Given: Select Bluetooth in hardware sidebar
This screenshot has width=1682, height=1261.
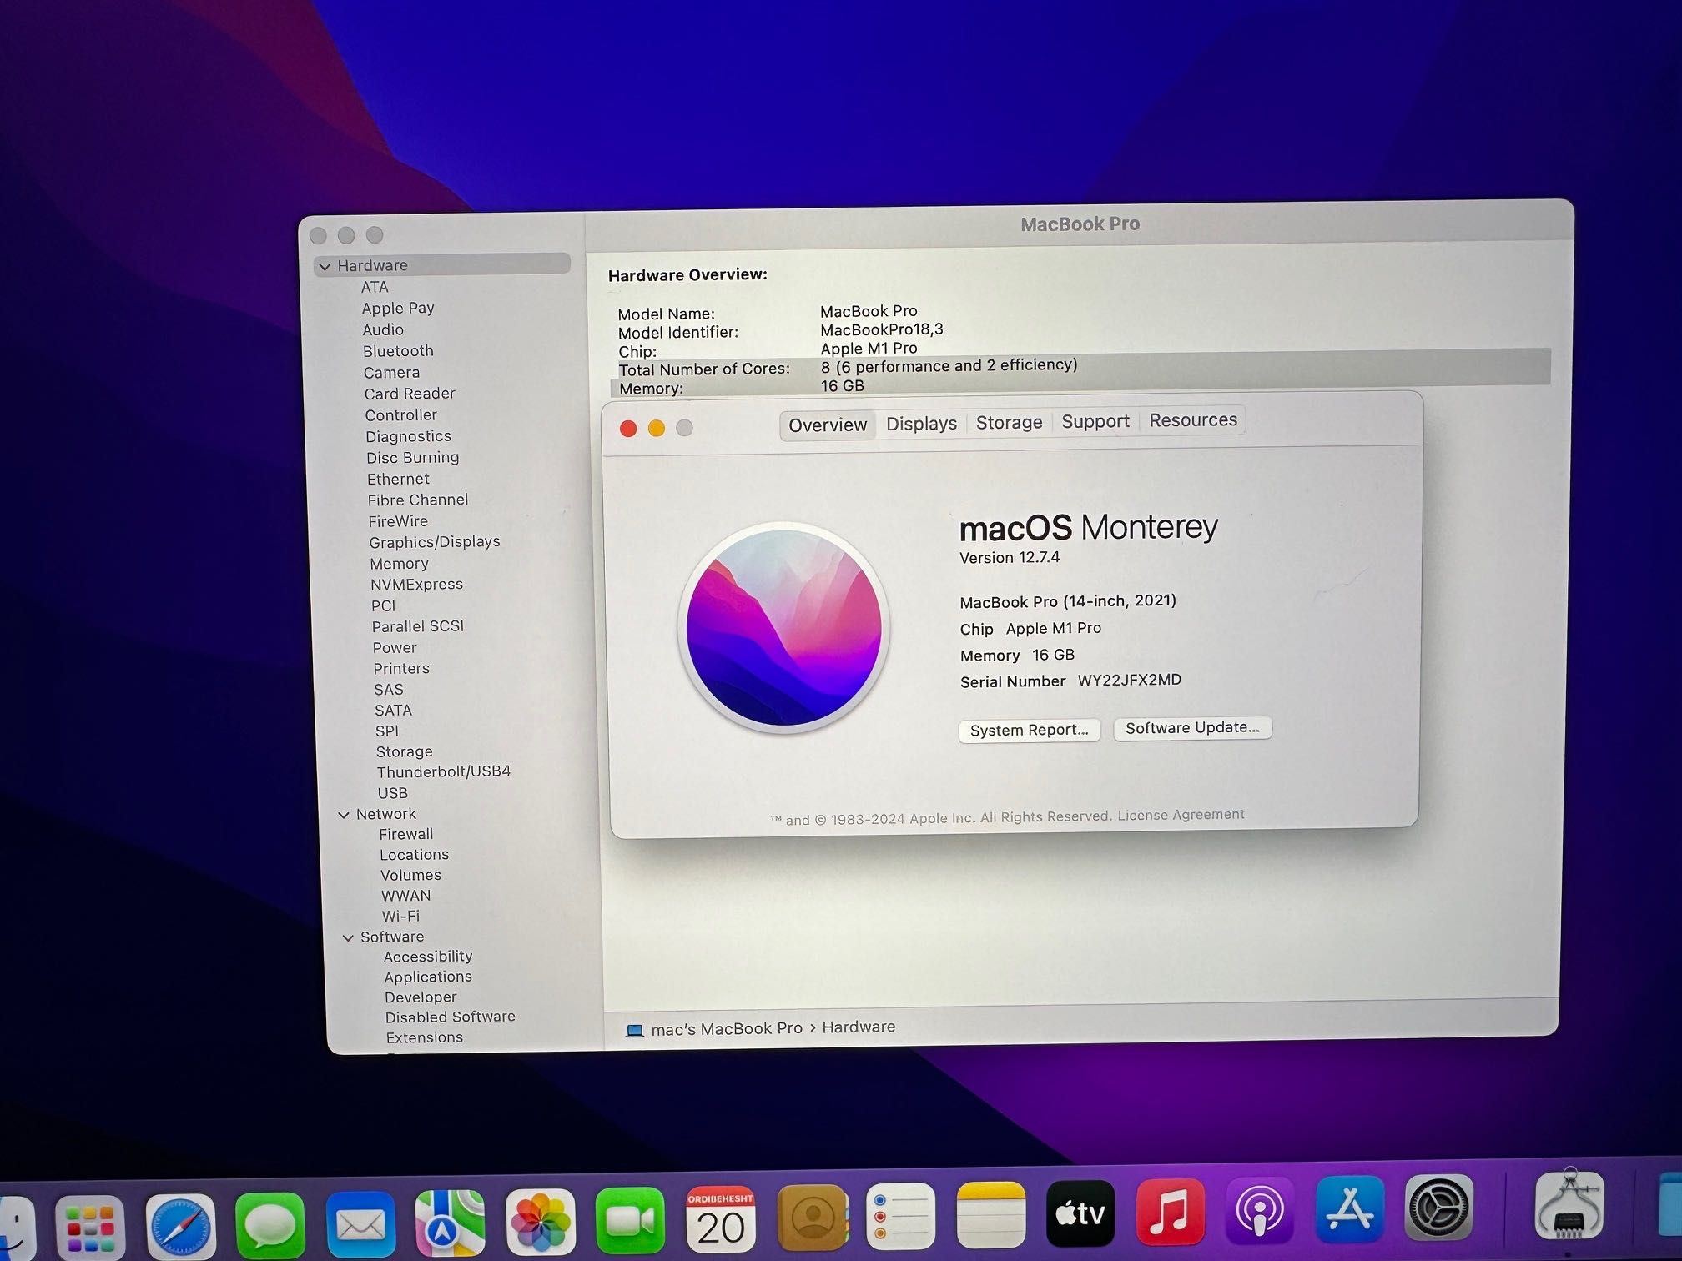Looking at the screenshot, I should (x=400, y=349).
